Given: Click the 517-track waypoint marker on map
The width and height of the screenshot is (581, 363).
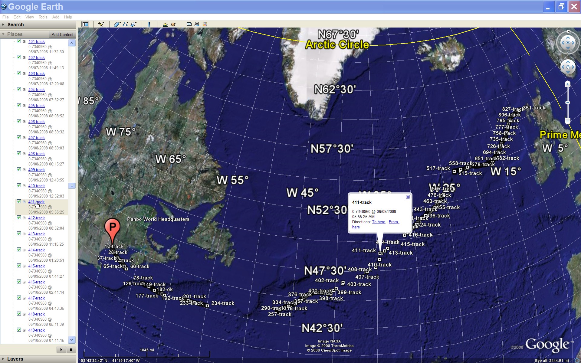Looking at the screenshot, I should (x=454, y=172).
